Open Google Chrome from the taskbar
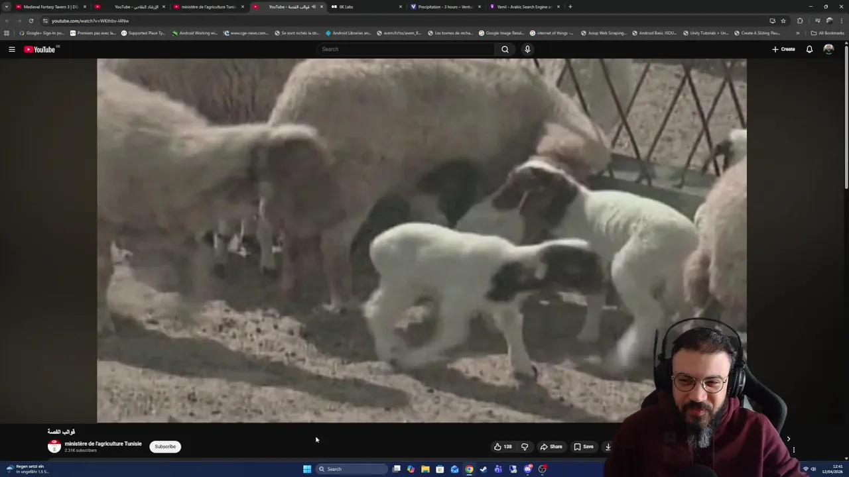This screenshot has height=477, width=849. click(469, 469)
